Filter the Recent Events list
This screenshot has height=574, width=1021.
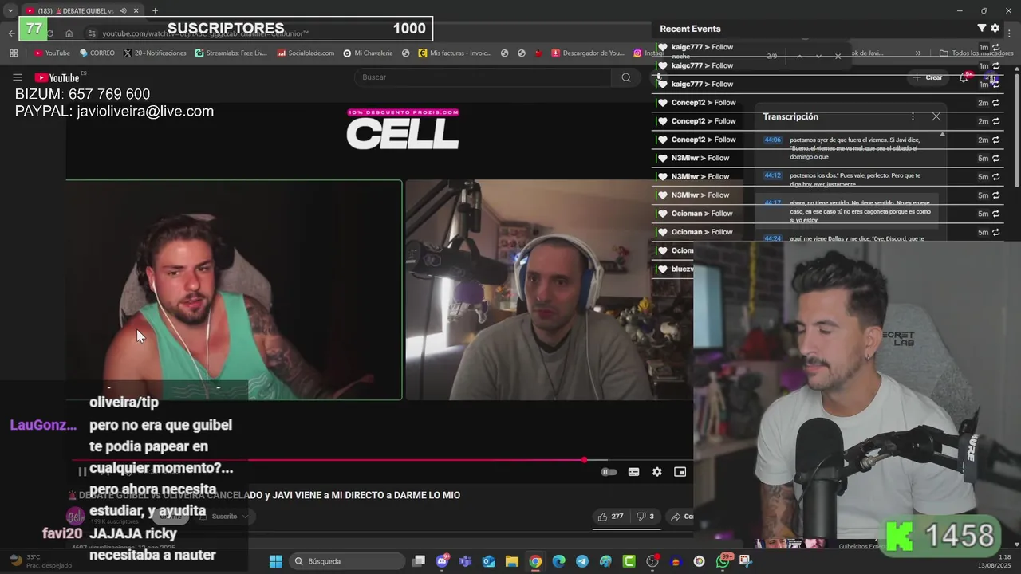pyautogui.click(x=982, y=28)
